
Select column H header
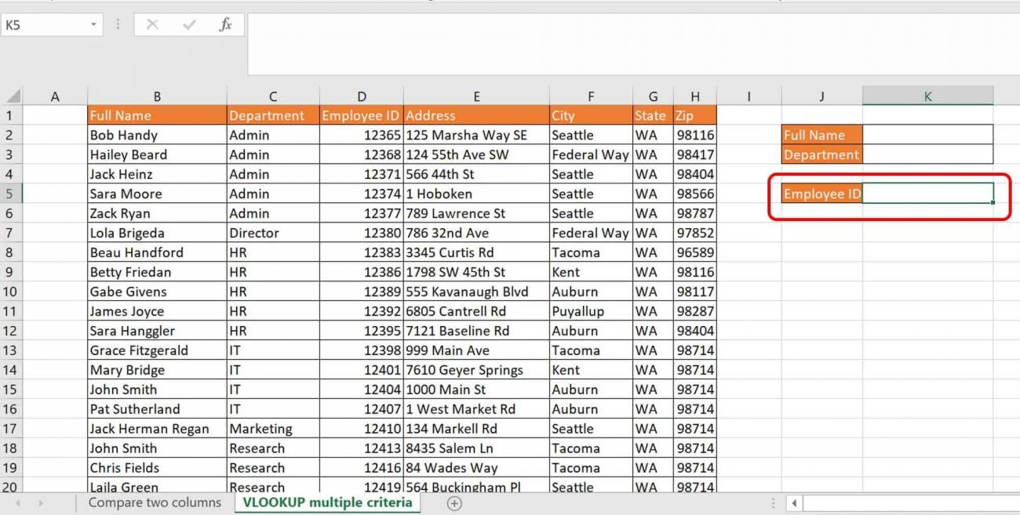pos(695,96)
